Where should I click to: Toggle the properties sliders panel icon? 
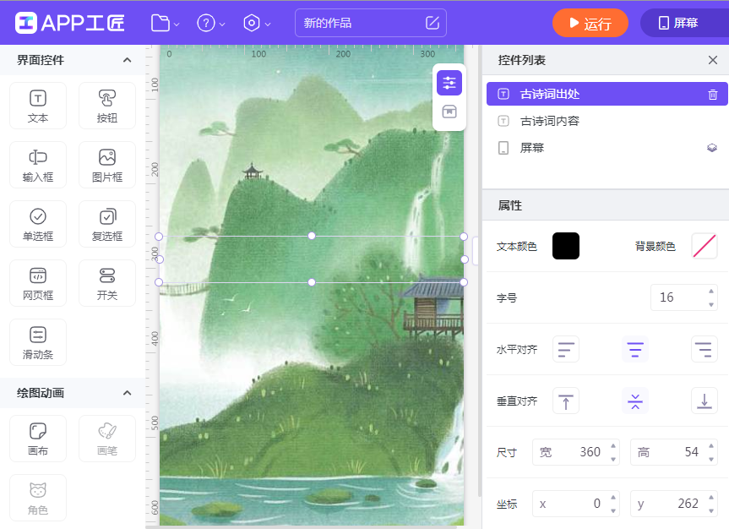pos(449,83)
